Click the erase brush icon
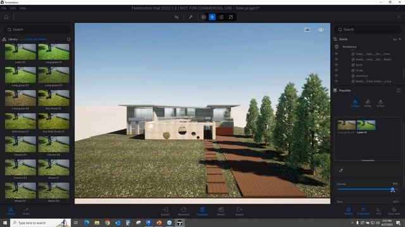Screen dimensions: 405x227 pyautogui.click(x=341, y=170)
